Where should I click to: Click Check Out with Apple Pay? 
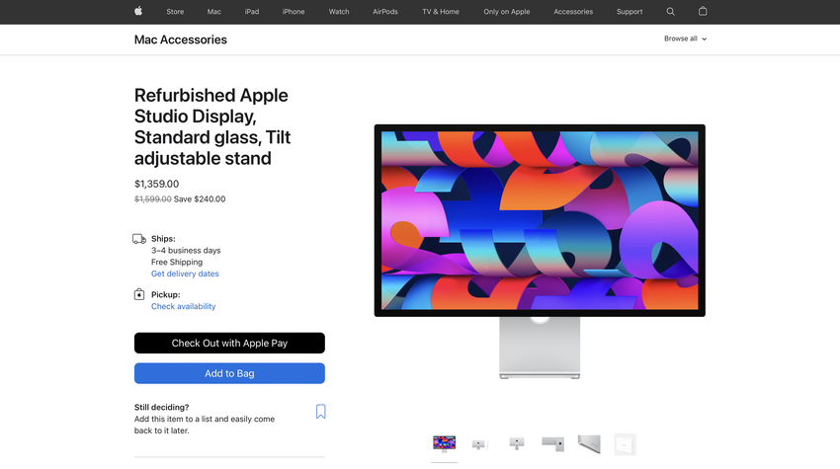tap(229, 344)
